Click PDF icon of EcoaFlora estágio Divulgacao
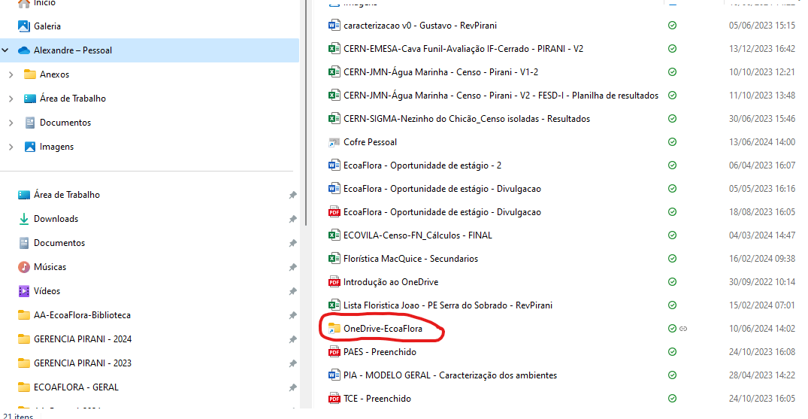Screen dimensions: 808x419 [x=334, y=211]
